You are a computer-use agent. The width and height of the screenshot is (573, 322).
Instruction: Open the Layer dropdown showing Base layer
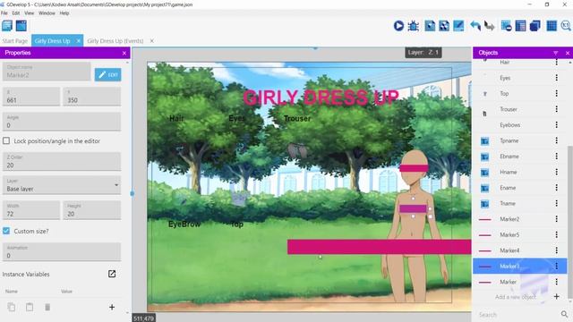pos(62,185)
